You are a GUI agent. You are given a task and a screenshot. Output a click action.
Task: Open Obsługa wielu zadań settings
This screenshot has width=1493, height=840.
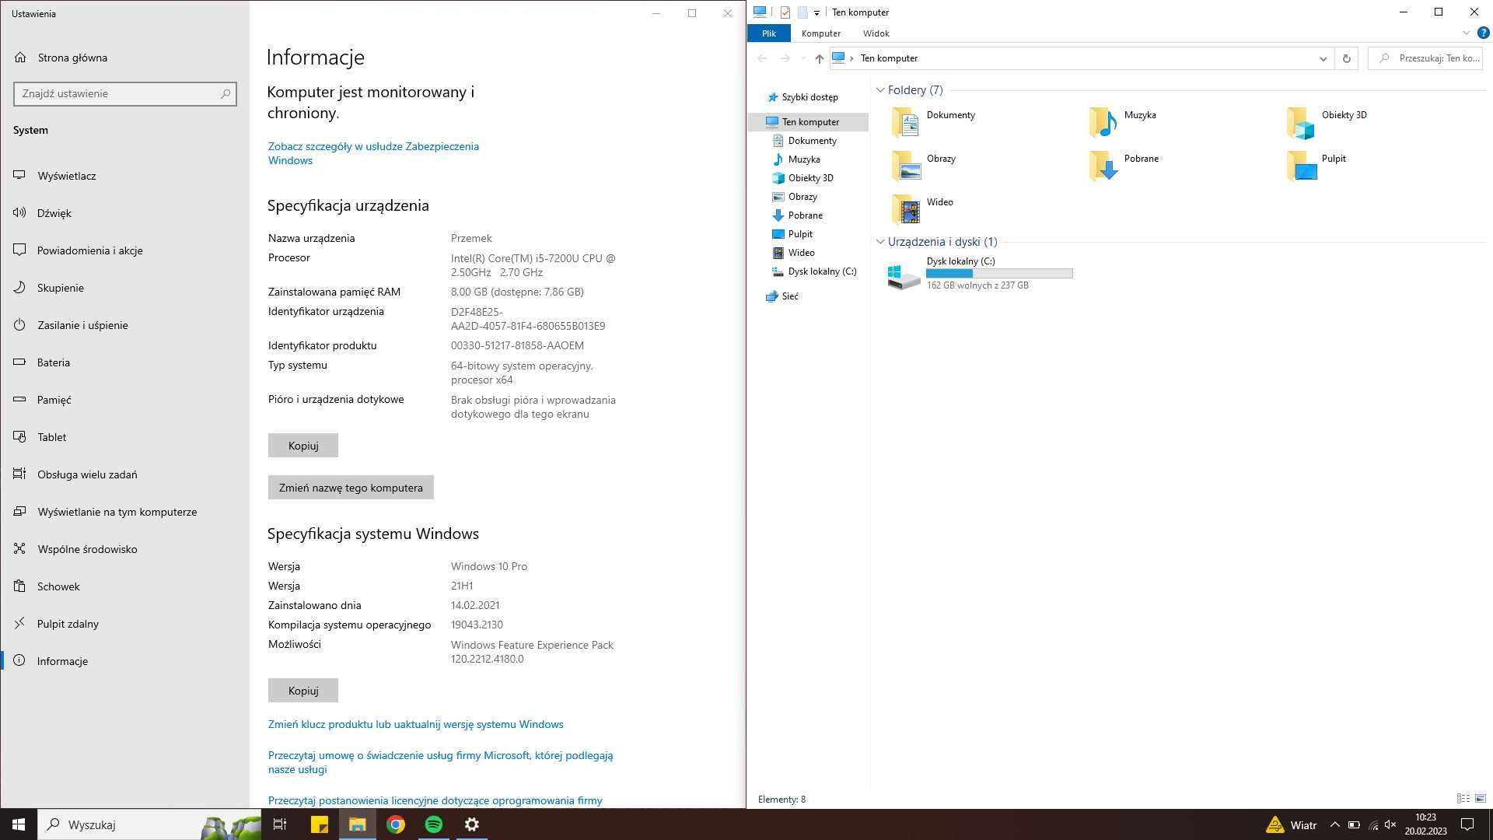(x=124, y=474)
